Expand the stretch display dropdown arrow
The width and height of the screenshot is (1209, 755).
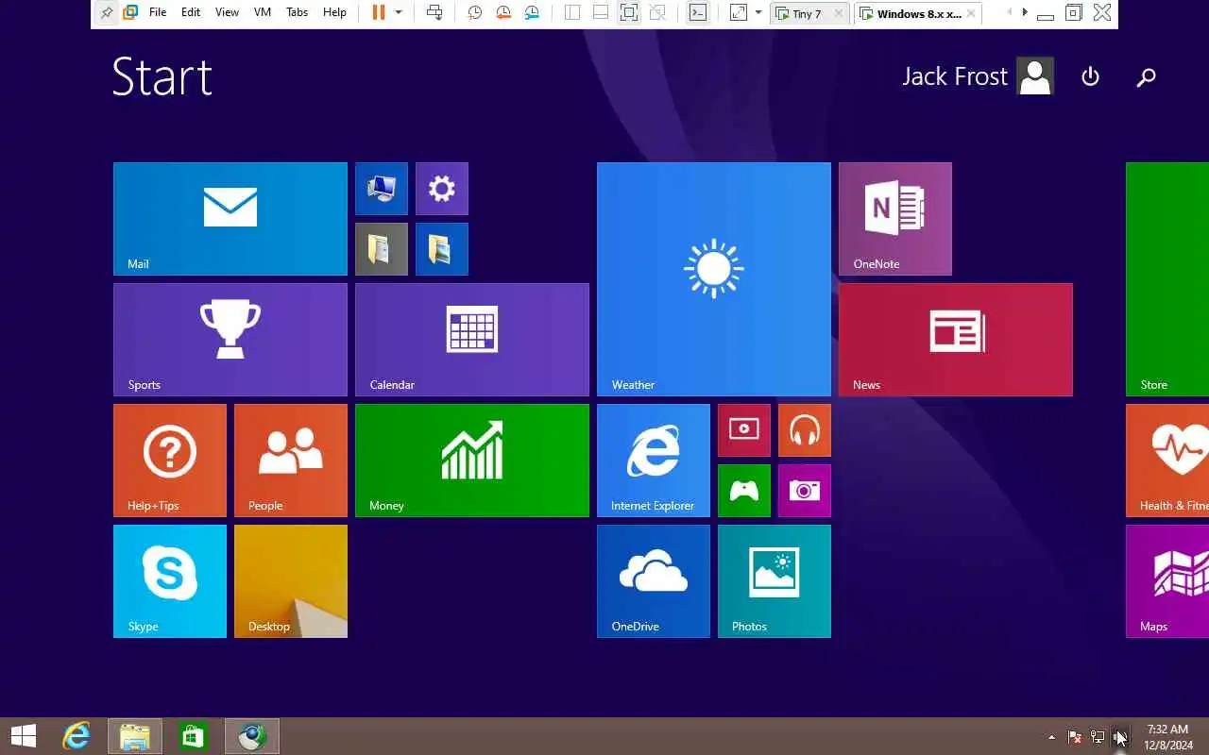[758, 12]
